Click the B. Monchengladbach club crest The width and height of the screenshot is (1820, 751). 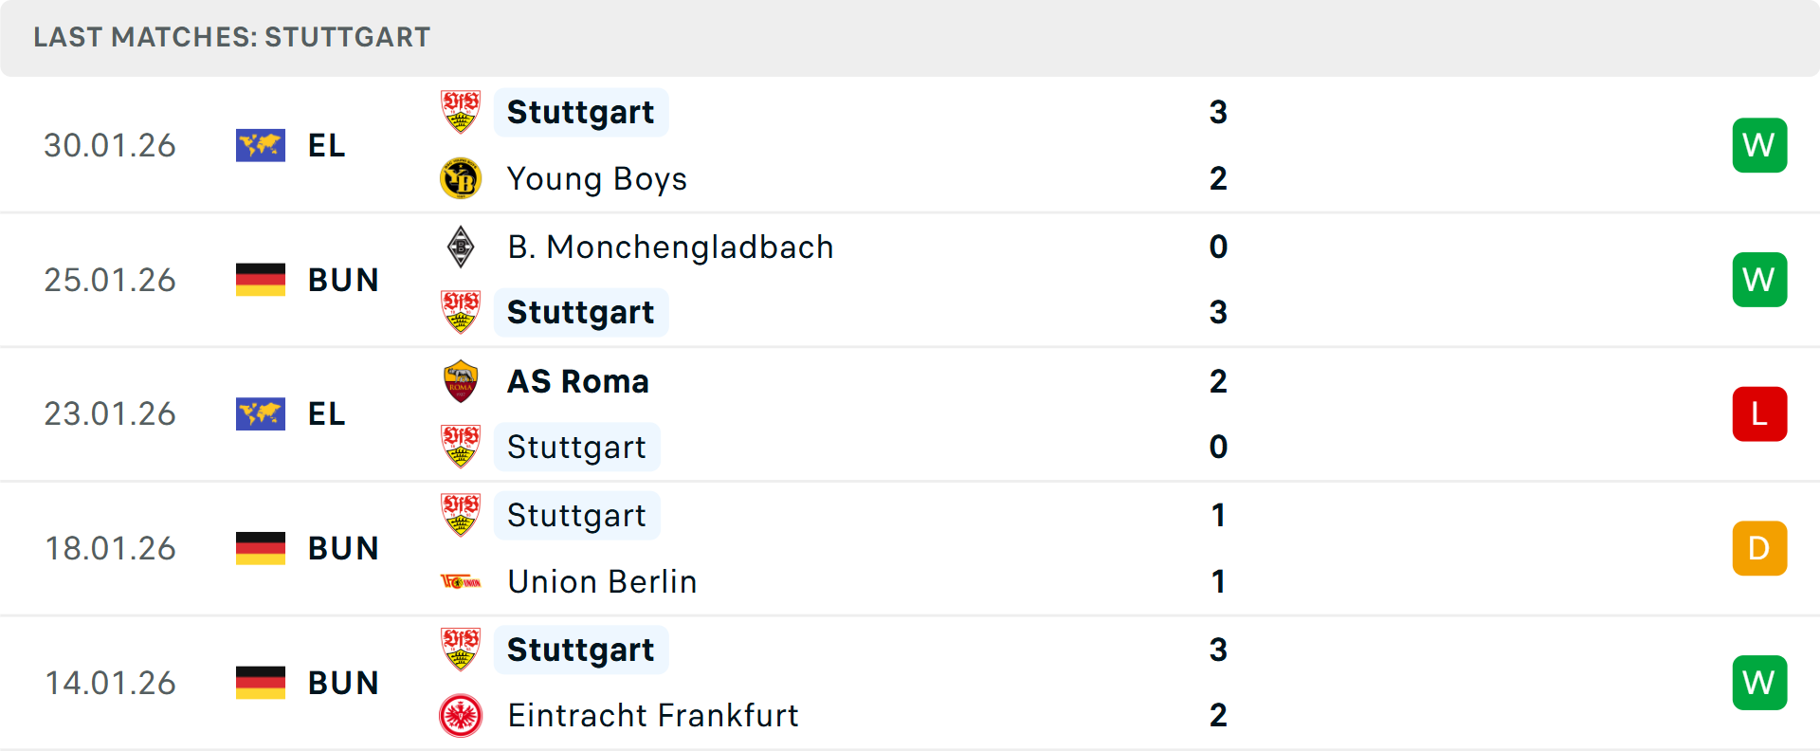461,247
